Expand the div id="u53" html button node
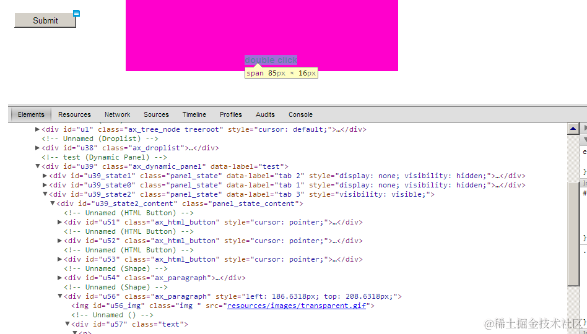The image size is (587, 334). [x=59, y=259]
